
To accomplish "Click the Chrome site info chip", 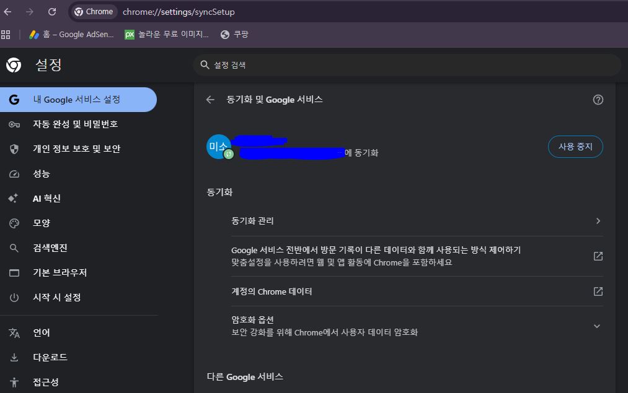I will point(94,12).
